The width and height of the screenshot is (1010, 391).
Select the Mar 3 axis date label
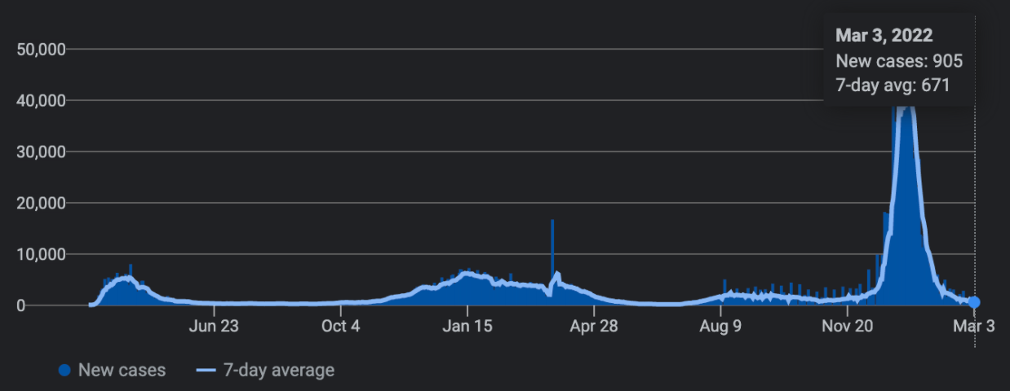pyautogui.click(x=973, y=327)
